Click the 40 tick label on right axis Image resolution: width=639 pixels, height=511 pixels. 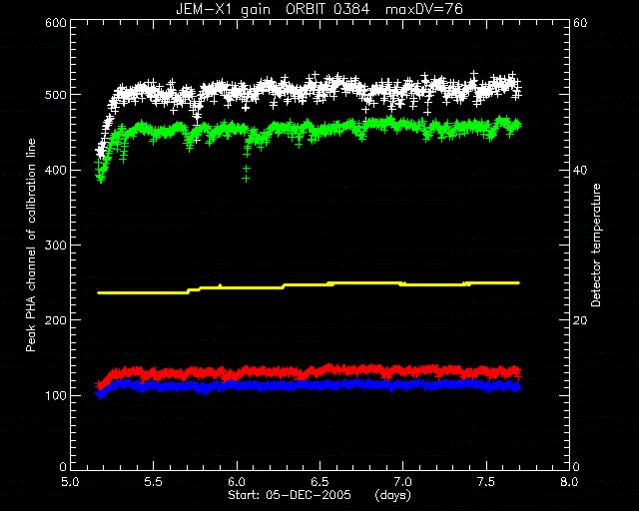pyautogui.click(x=580, y=171)
